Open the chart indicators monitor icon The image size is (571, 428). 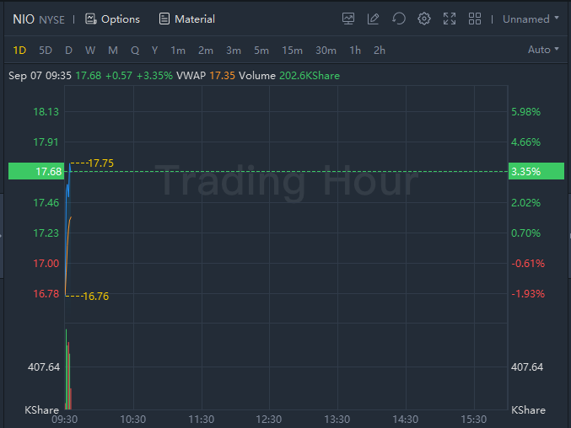click(348, 19)
